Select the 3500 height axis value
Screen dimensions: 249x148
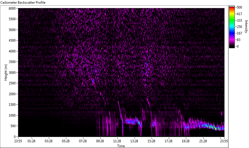coord(12,62)
